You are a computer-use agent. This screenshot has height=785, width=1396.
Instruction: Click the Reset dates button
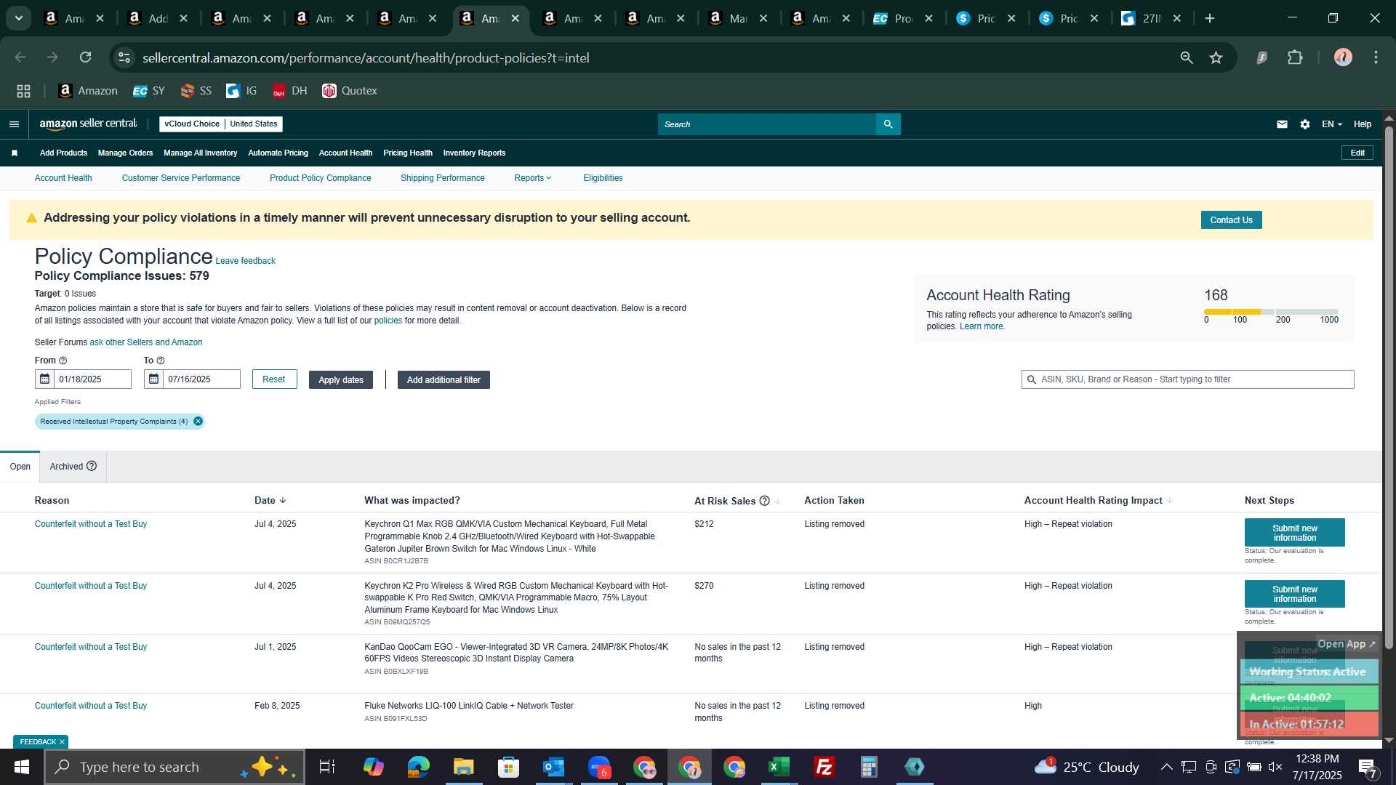coord(274,379)
